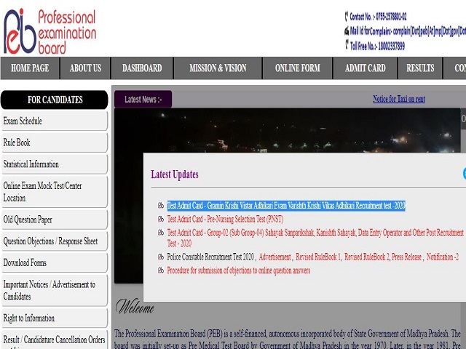Click the Police Constable Recruitment Test 2020 text
This screenshot has height=349, width=466.
click(x=210, y=257)
